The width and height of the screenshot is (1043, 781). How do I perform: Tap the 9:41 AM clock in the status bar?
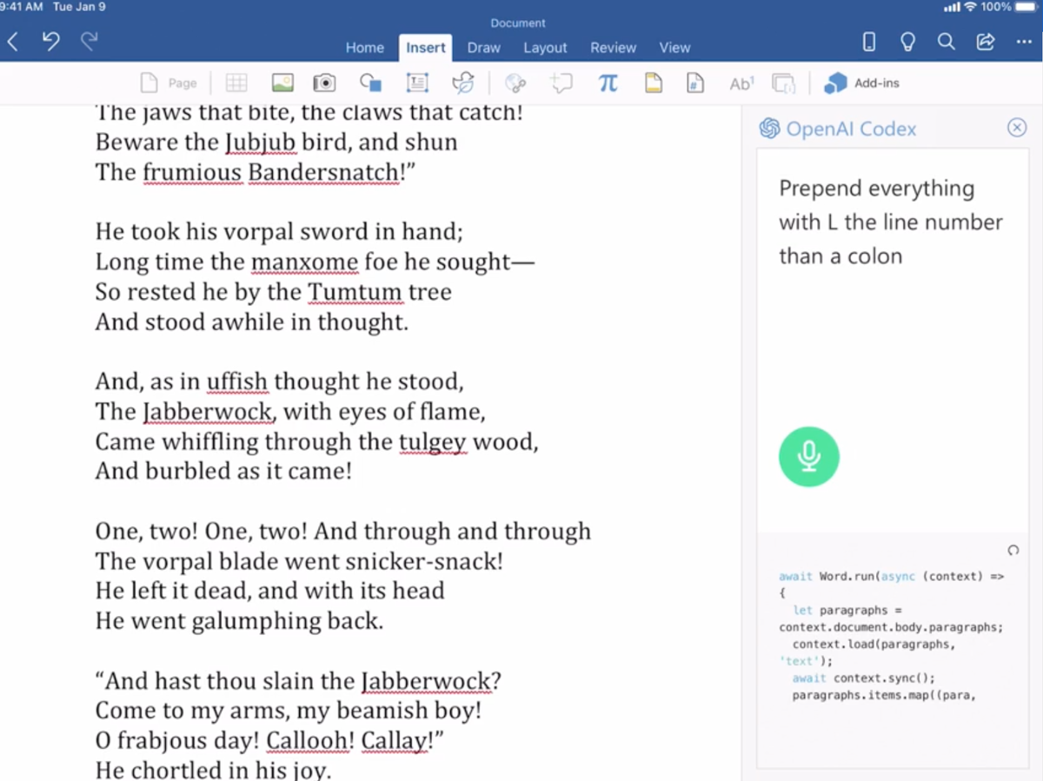[x=21, y=7]
